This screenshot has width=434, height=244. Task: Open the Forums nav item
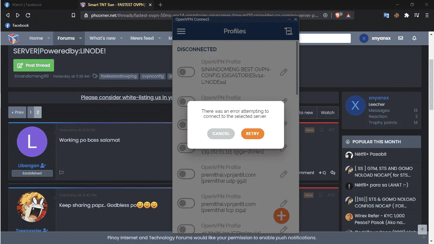pos(66,38)
